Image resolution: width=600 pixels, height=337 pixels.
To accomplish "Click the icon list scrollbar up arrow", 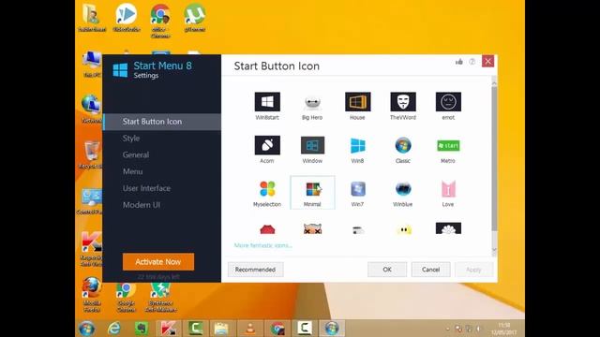I will tap(494, 82).
